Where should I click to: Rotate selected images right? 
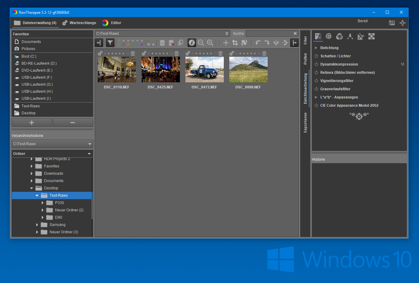point(267,43)
